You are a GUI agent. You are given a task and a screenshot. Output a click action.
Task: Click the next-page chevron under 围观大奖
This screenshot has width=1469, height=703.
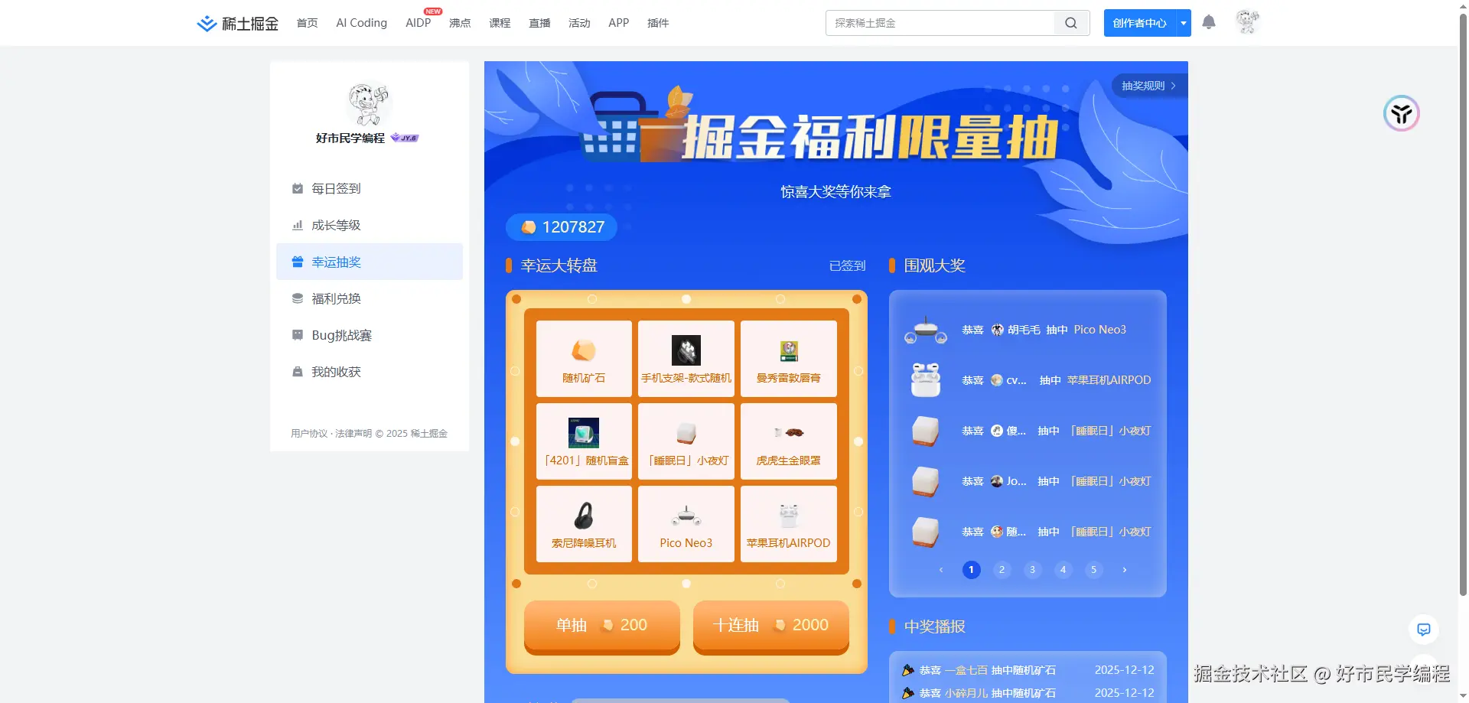(1124, 569)
